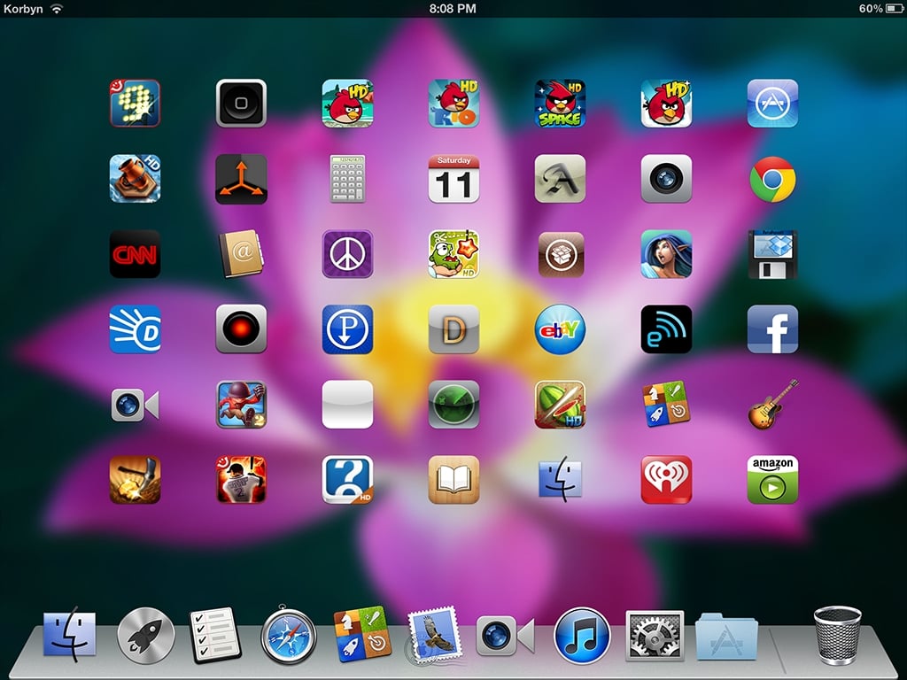Open the blue-haired elf game icon

click(x=666, y=254)
